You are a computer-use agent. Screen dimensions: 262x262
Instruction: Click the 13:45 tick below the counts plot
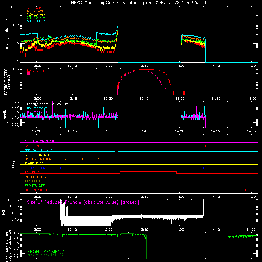pos(144,66)
